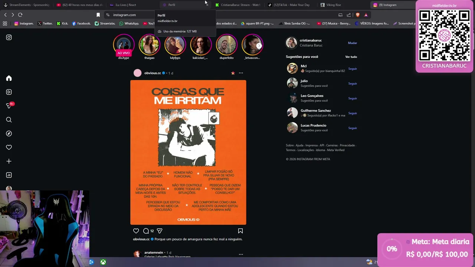Open the WhatsApp bookmark
Image resolution: width=475 pixels, height=267 pixels.
tap(129, 23)
